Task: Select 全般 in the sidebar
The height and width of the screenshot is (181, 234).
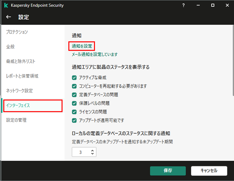Action: pos(10,47)
